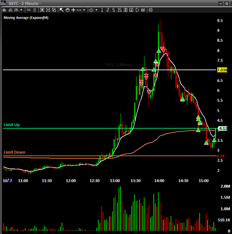Image resolution: width=232 pixels, height=234 pixels.
Task: Select the crosshair plus tool
Action: (73, 10)
